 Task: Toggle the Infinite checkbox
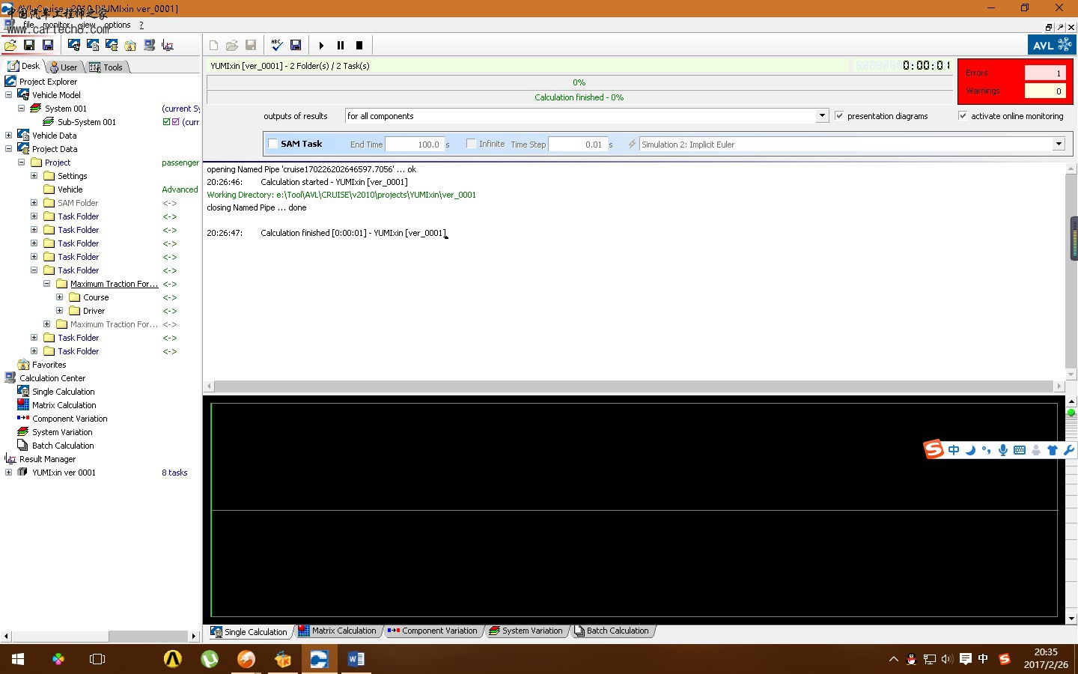point(471,144)
